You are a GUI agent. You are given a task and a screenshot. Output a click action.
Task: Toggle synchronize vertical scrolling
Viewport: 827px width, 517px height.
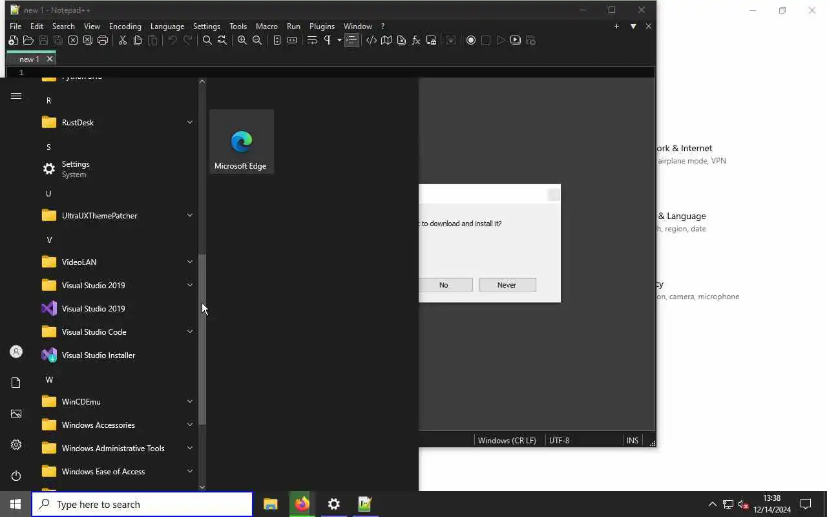(x=277, y=40)
